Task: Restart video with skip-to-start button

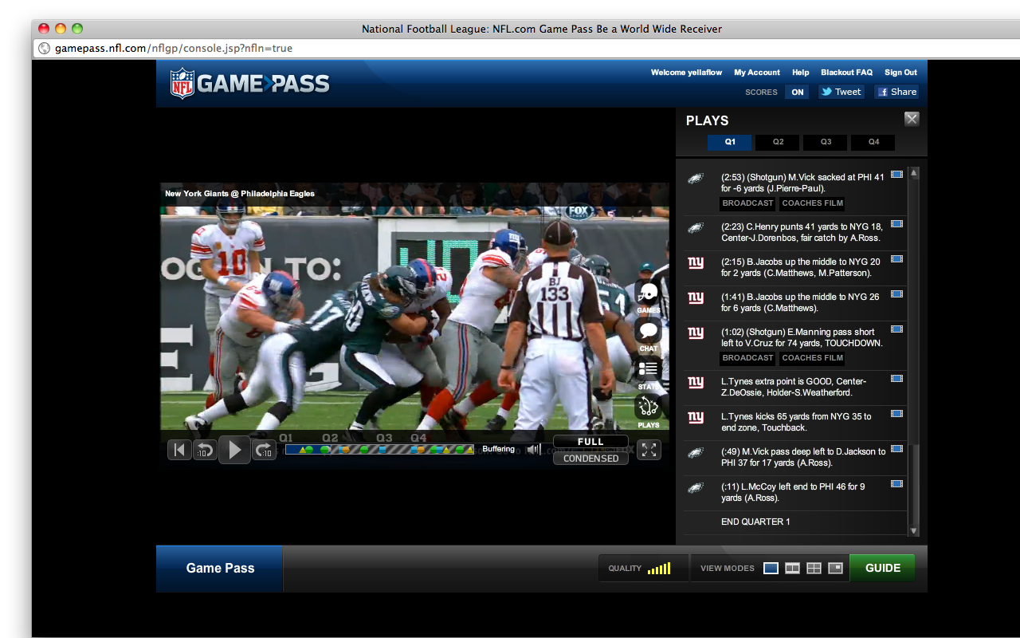Action: point(179,450)
